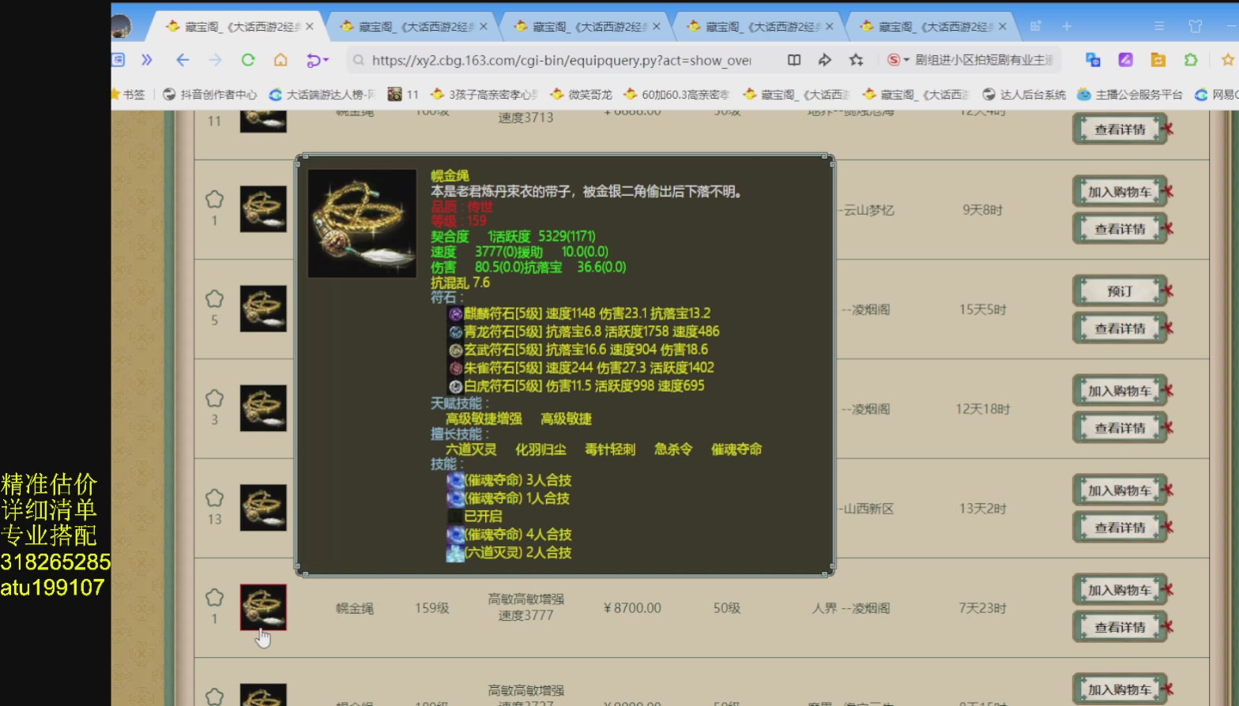Click the item thumbnail in the 13天2时 row
Viewport: 1239px width, 706px height.
point(263,508)
